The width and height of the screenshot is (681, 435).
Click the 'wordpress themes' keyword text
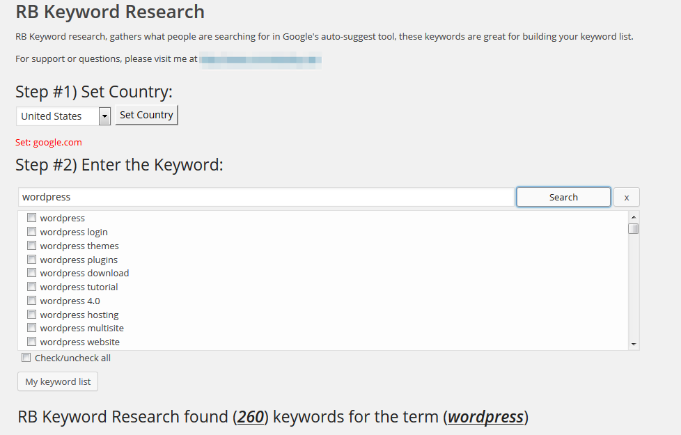click(x=79, y=246)
